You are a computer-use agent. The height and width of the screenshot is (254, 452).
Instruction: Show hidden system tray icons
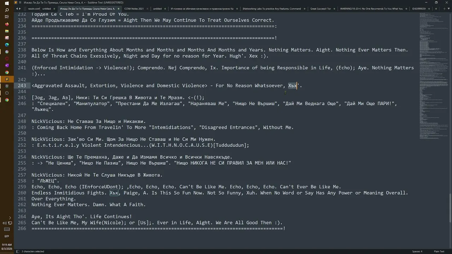pos(10,218)
